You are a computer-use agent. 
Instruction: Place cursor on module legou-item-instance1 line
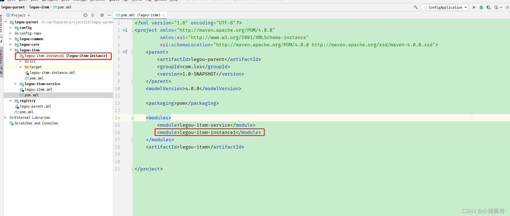[x=209, y=132]
